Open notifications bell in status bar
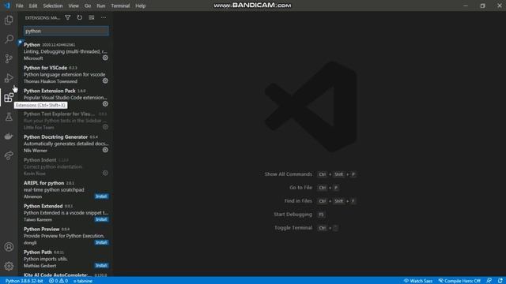 point(500,281)
